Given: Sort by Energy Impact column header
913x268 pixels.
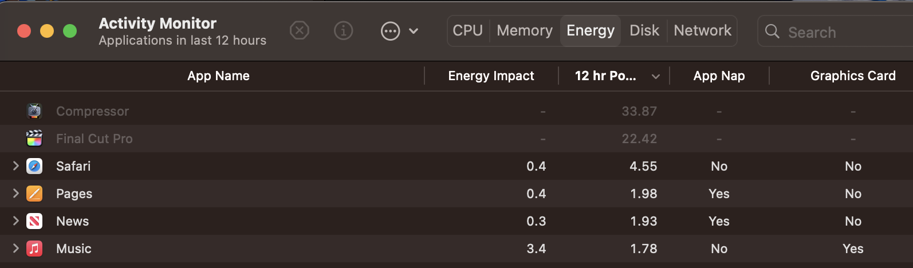Looking at the screenshot, I should [x=491, y=76].
